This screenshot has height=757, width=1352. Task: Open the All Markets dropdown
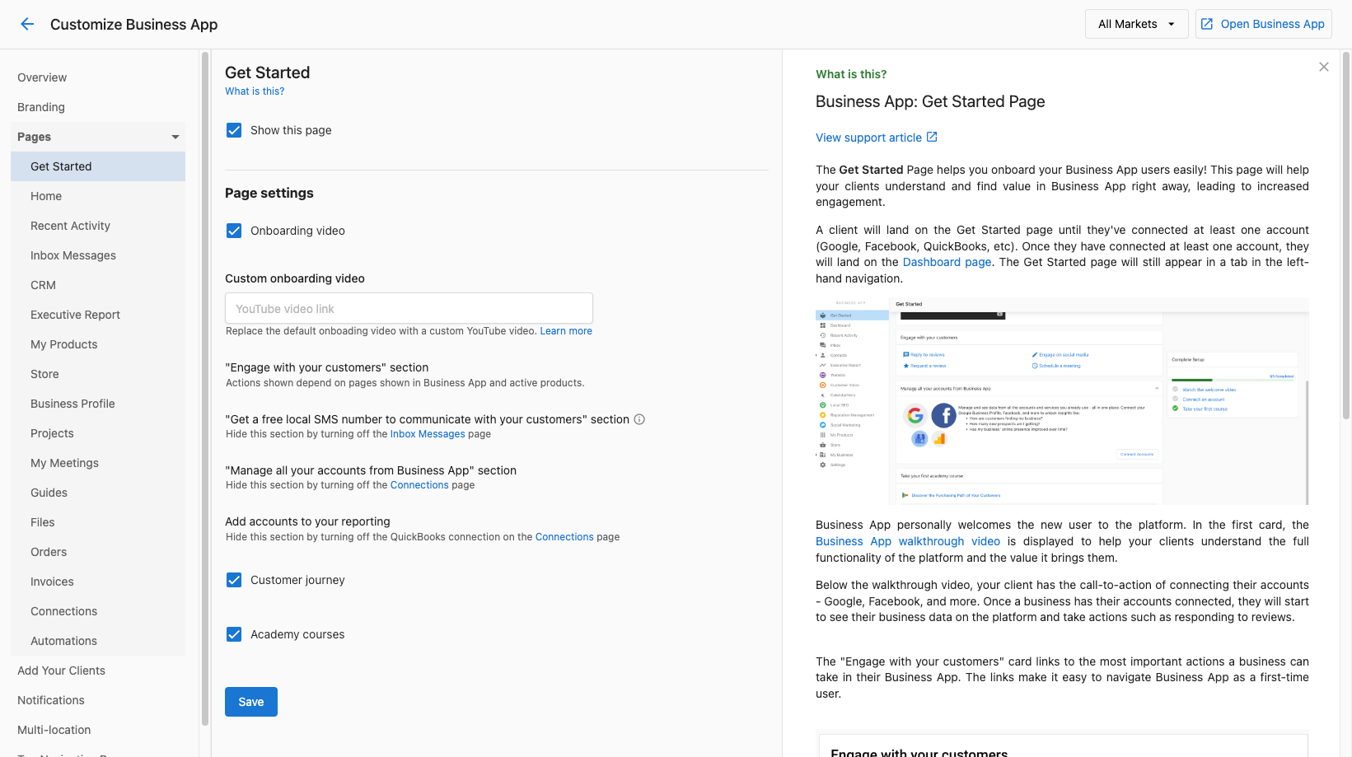(x=1136, y=24)
